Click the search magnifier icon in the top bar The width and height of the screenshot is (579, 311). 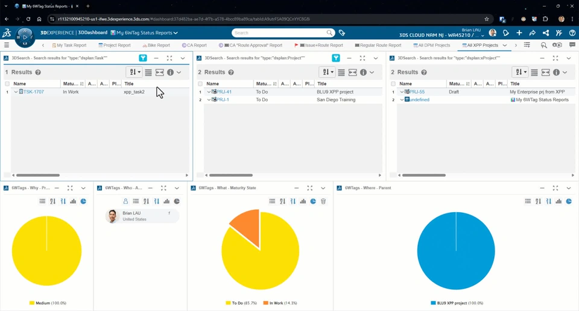click(x=329, y=33)
